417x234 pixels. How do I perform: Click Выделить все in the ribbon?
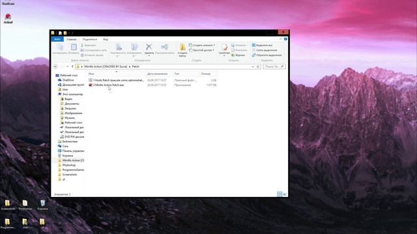pos(262,45)
